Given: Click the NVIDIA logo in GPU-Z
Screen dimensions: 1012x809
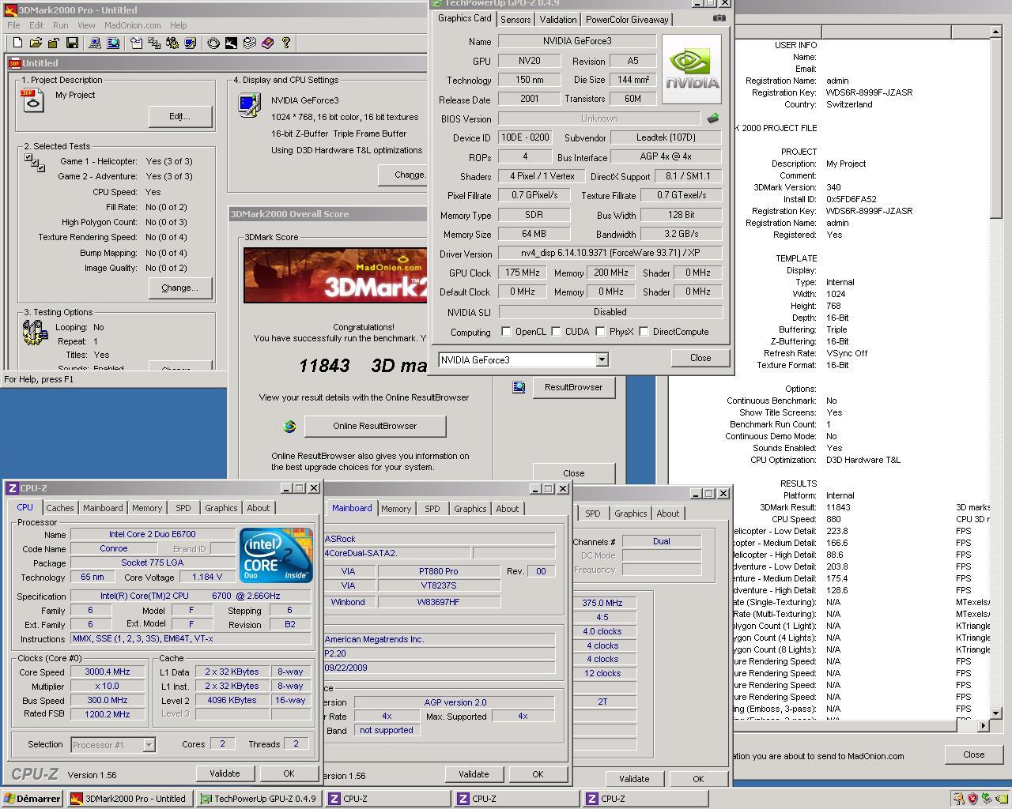Looking at the screenshot, I should click(692, 69).
